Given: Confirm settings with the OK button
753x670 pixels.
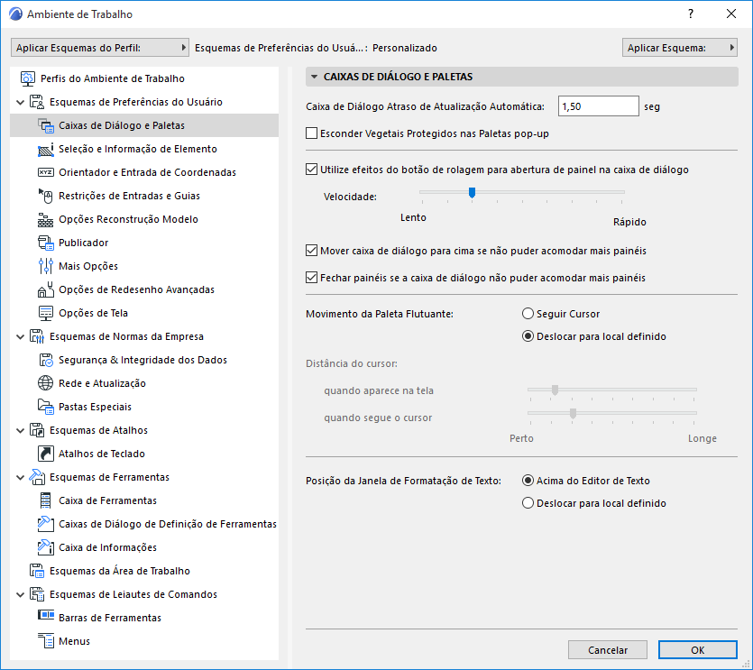Looking at the screenshot, I should click(x=697, y=649).
